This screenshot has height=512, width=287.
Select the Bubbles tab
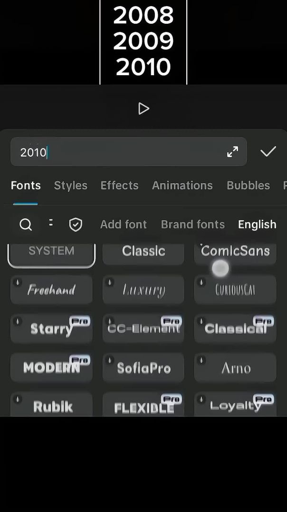[x=248, y=186]
